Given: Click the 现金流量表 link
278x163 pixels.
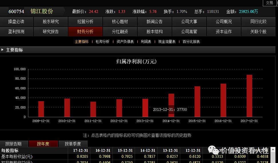Looking at the screenshot, I should (x=167, y=42).
